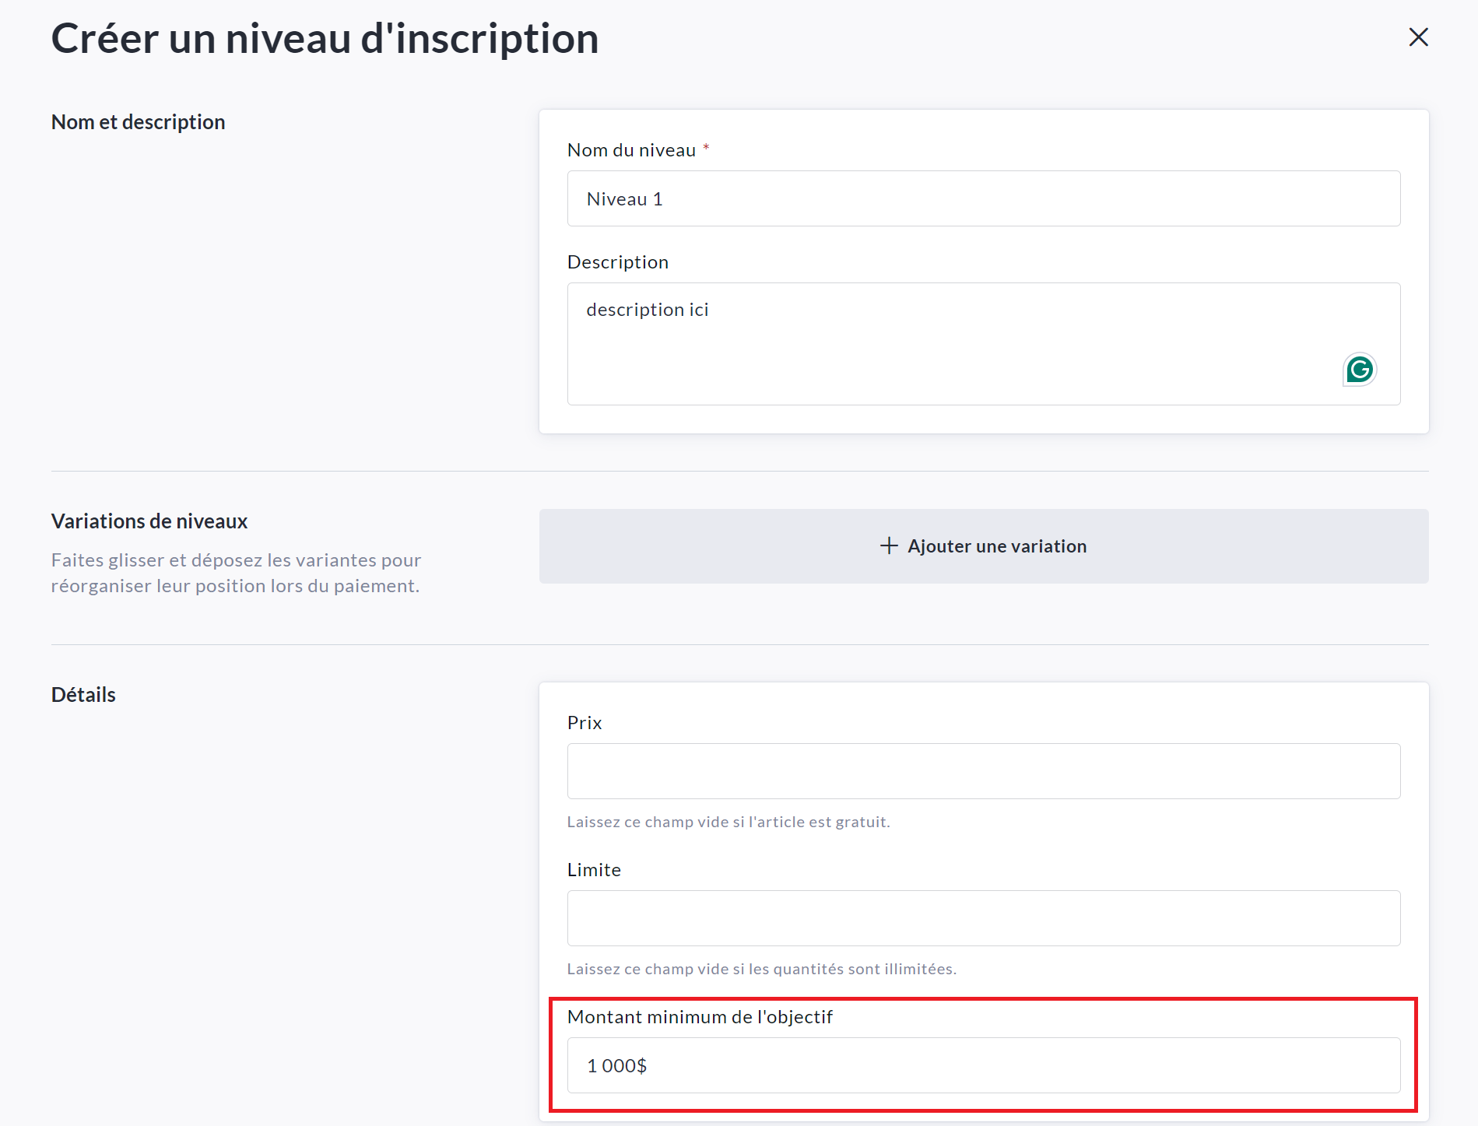Click the plus icon beside Ajouter une variation
Screen dimensions: 1478x1126
pyautogui.click(x=888, y=545)
